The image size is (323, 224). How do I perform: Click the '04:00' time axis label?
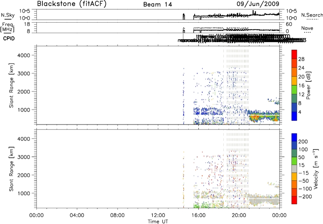77,216
